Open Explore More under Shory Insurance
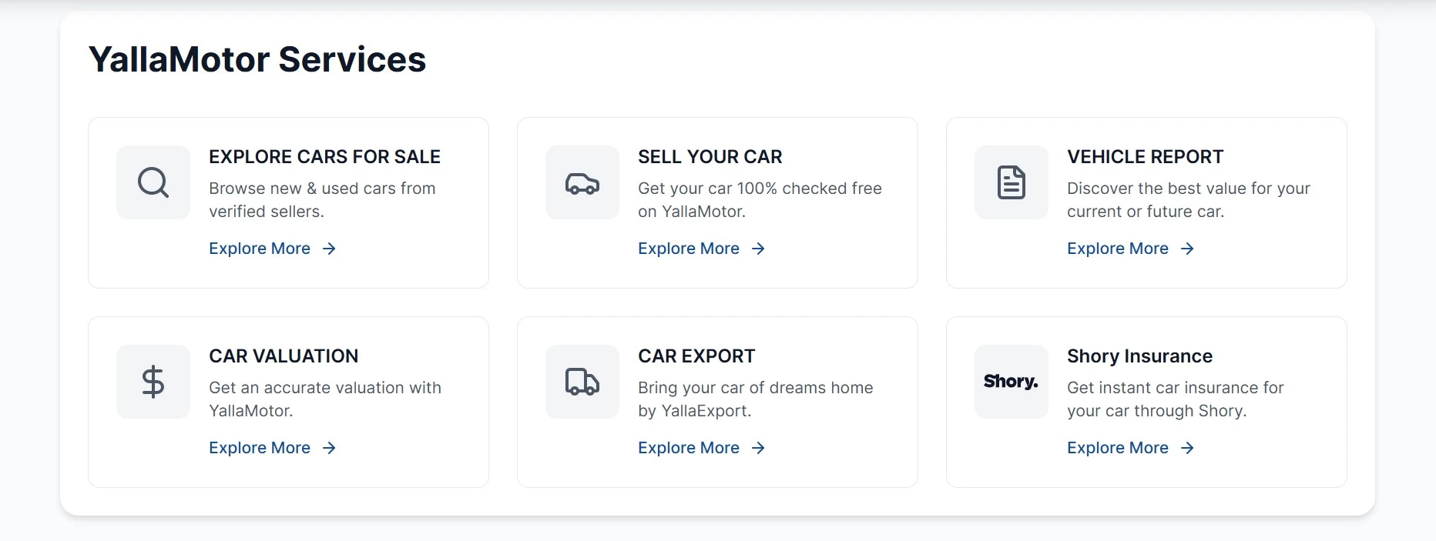Viewport: 1436px width, 541px height. (x=1118, y=448)
